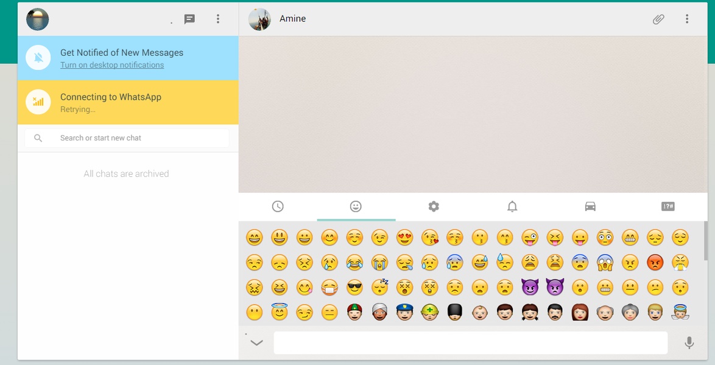This screenshot has height=365, width=715.
Task: Insert the screaming in fear emoji
Action: 605,262
